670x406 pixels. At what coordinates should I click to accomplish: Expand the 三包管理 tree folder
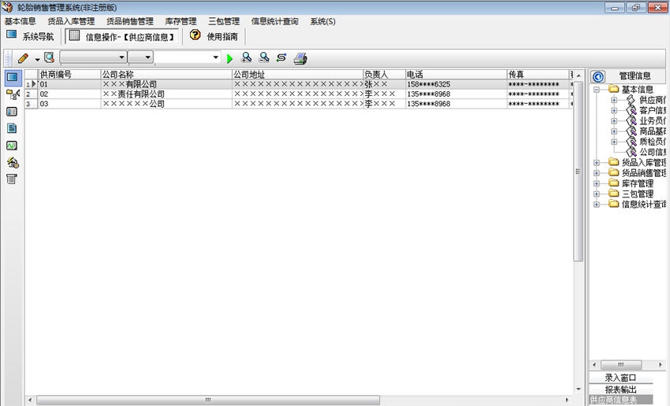point(597,194)
